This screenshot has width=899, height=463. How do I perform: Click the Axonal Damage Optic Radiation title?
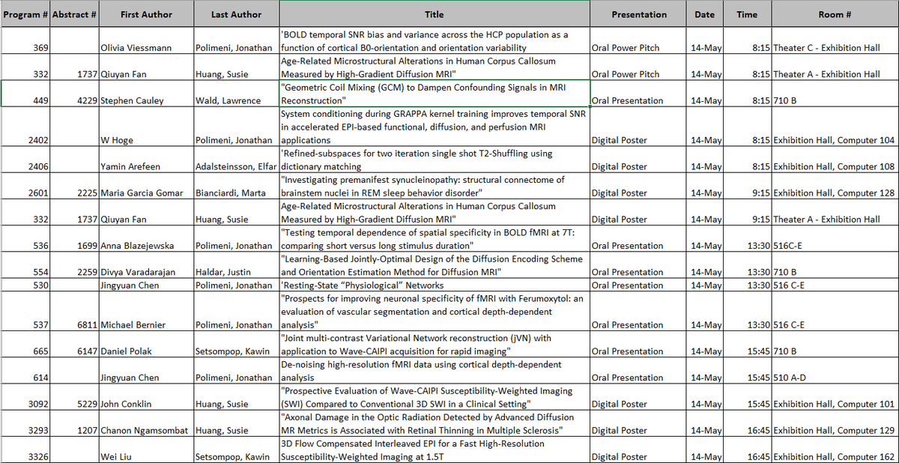click(434, 424)
